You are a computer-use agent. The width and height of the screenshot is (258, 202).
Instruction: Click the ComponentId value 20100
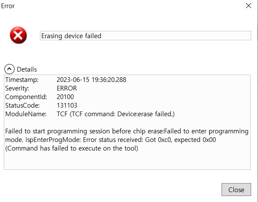(65, 97)
